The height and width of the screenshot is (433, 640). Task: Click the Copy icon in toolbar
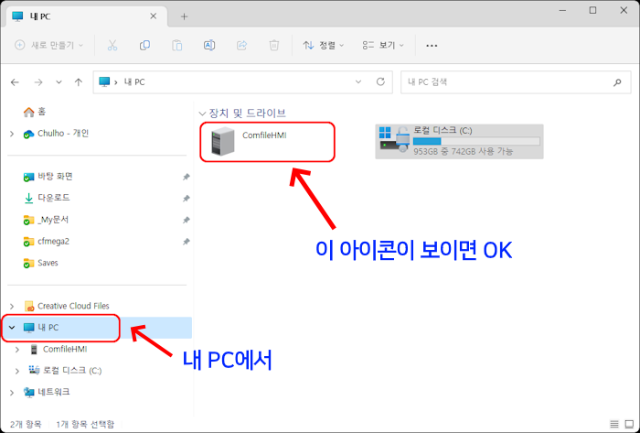[144, 45]
